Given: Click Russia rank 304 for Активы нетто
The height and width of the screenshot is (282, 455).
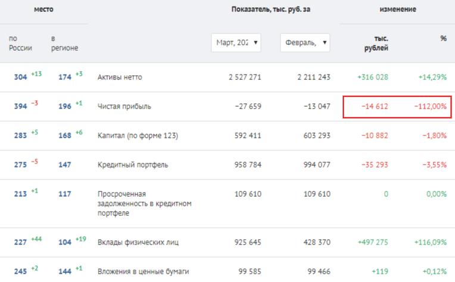Looking at the screenshot, I should [21, 78].
